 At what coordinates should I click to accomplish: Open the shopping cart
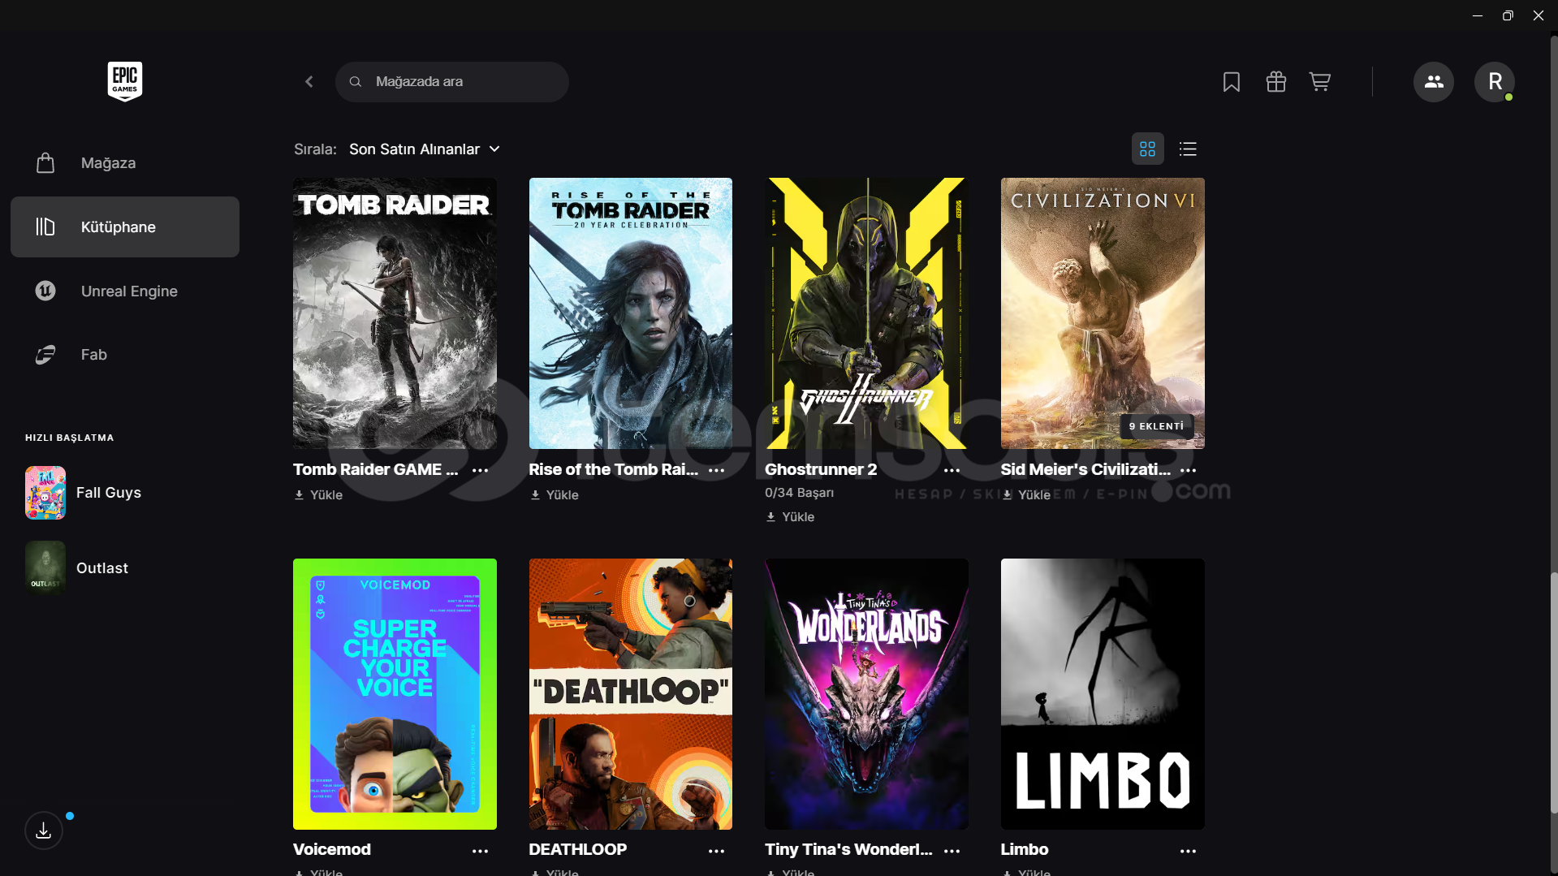pos(1320,82)
